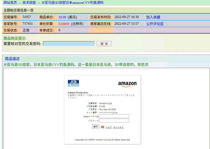This screenshot has width=210, height=149.
Task: Click the JP亚马逊3D双密 breadcrumb title link
Action: coord(72,3)
